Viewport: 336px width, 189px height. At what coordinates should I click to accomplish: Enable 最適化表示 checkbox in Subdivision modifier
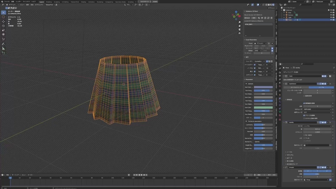click(304, 96)
